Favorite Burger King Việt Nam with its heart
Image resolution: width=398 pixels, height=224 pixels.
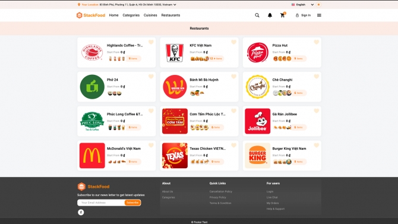click(316, 145)
